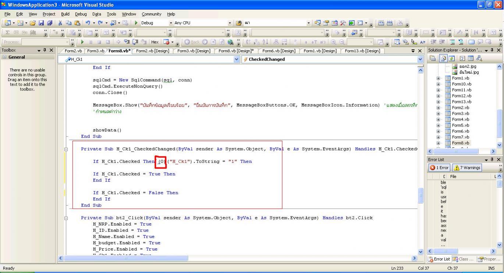Screen dimensions: 504x273
Task: Click the Open File folder icon
Action: point(33,23)
